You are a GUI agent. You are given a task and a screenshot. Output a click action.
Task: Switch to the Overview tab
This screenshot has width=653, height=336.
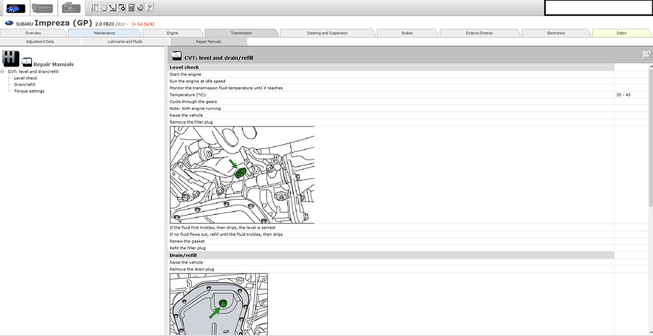point(33,33)
